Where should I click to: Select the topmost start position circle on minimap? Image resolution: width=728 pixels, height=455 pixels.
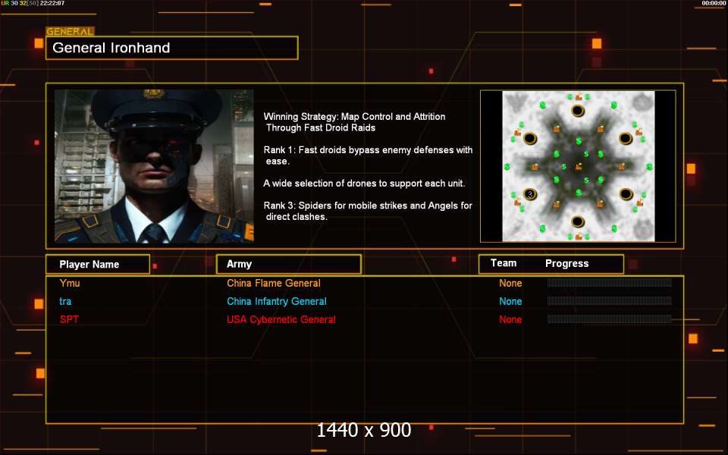click(578, 111)
